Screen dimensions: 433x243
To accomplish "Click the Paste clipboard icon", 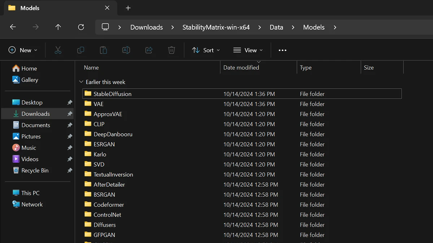I will 103,50.
